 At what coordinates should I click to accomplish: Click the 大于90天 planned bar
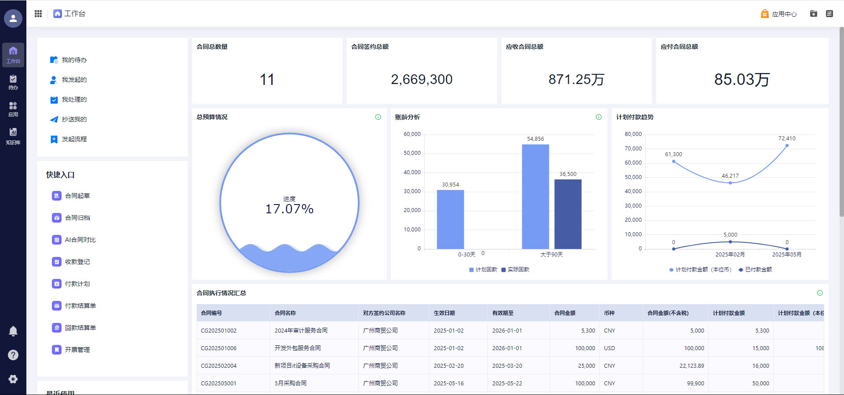click(535, 197)
